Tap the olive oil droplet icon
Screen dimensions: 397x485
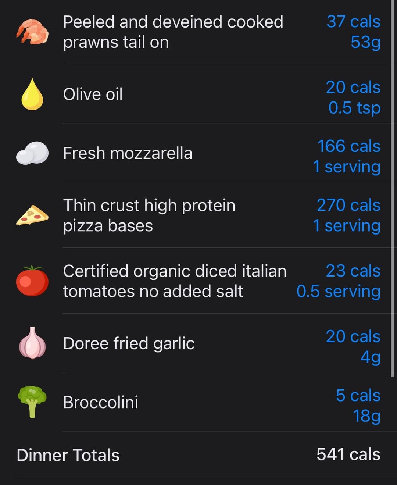point(32,94)
